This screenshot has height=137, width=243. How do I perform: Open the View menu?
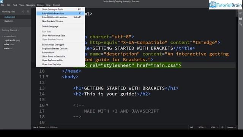coord(22,5)
